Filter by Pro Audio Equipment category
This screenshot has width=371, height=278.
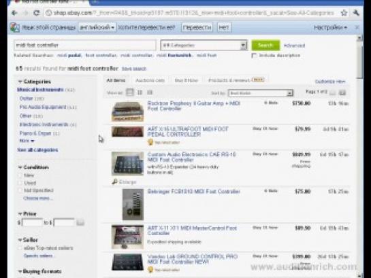tap(43, 107)
